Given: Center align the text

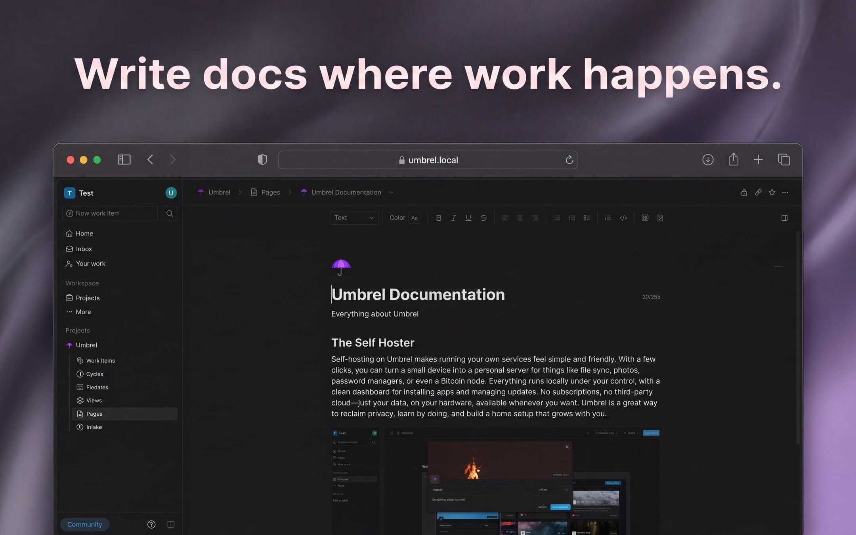Looking at the screenshot, I should click(x=520, y=218).
